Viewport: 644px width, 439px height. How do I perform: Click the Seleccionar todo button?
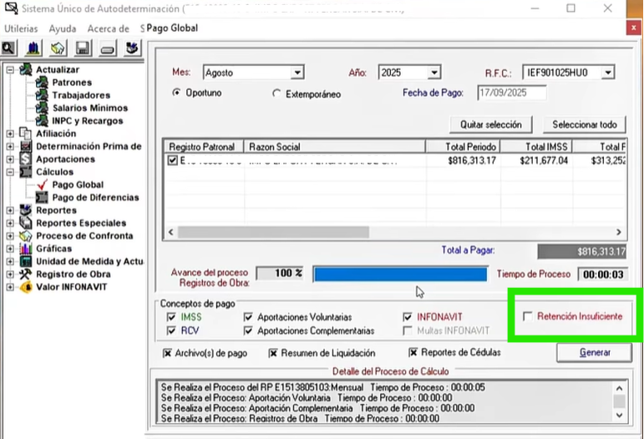point(585,124)
